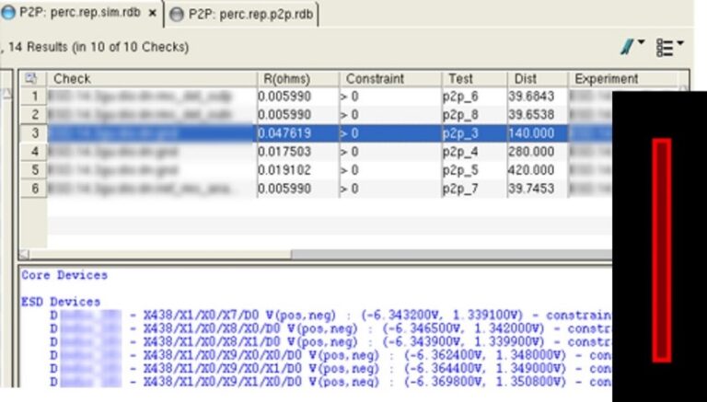Image resolution: width=707 pixels, height=402 pixels.
Task: Click the globe icon on perc.rep.p2p.rdb tab
Action: tap(177, 15)
